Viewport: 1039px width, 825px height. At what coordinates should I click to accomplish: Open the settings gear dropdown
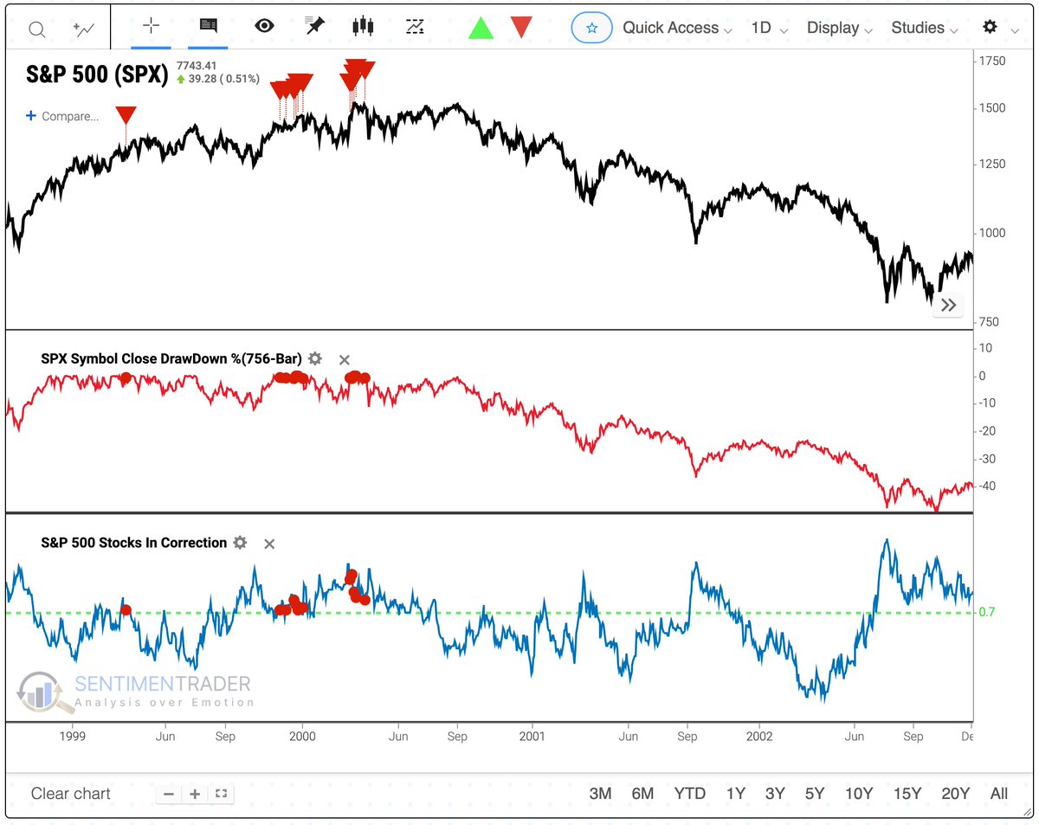pyautogui.click(x=998, y=28)
